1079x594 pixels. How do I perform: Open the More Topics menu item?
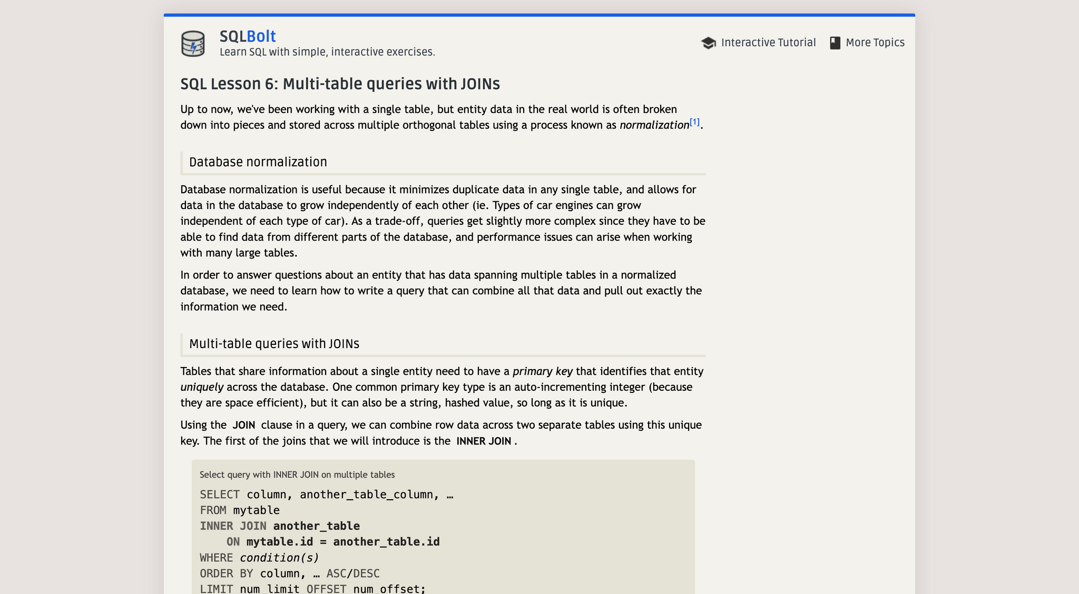click(867, 43)
